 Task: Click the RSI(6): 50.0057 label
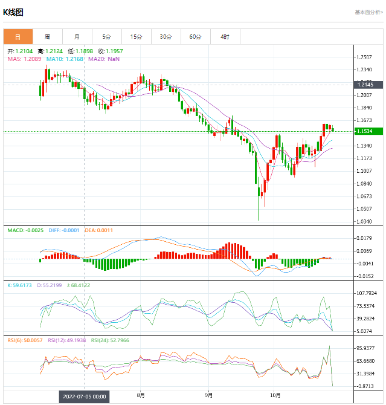click(25, 340)
